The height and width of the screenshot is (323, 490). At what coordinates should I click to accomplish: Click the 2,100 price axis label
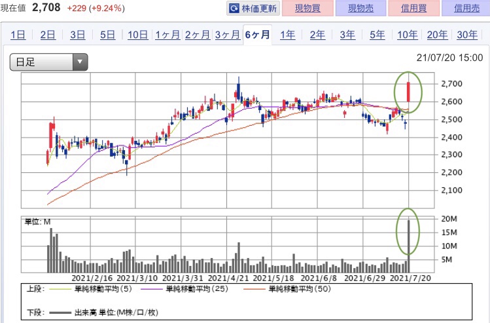(451, 190)
